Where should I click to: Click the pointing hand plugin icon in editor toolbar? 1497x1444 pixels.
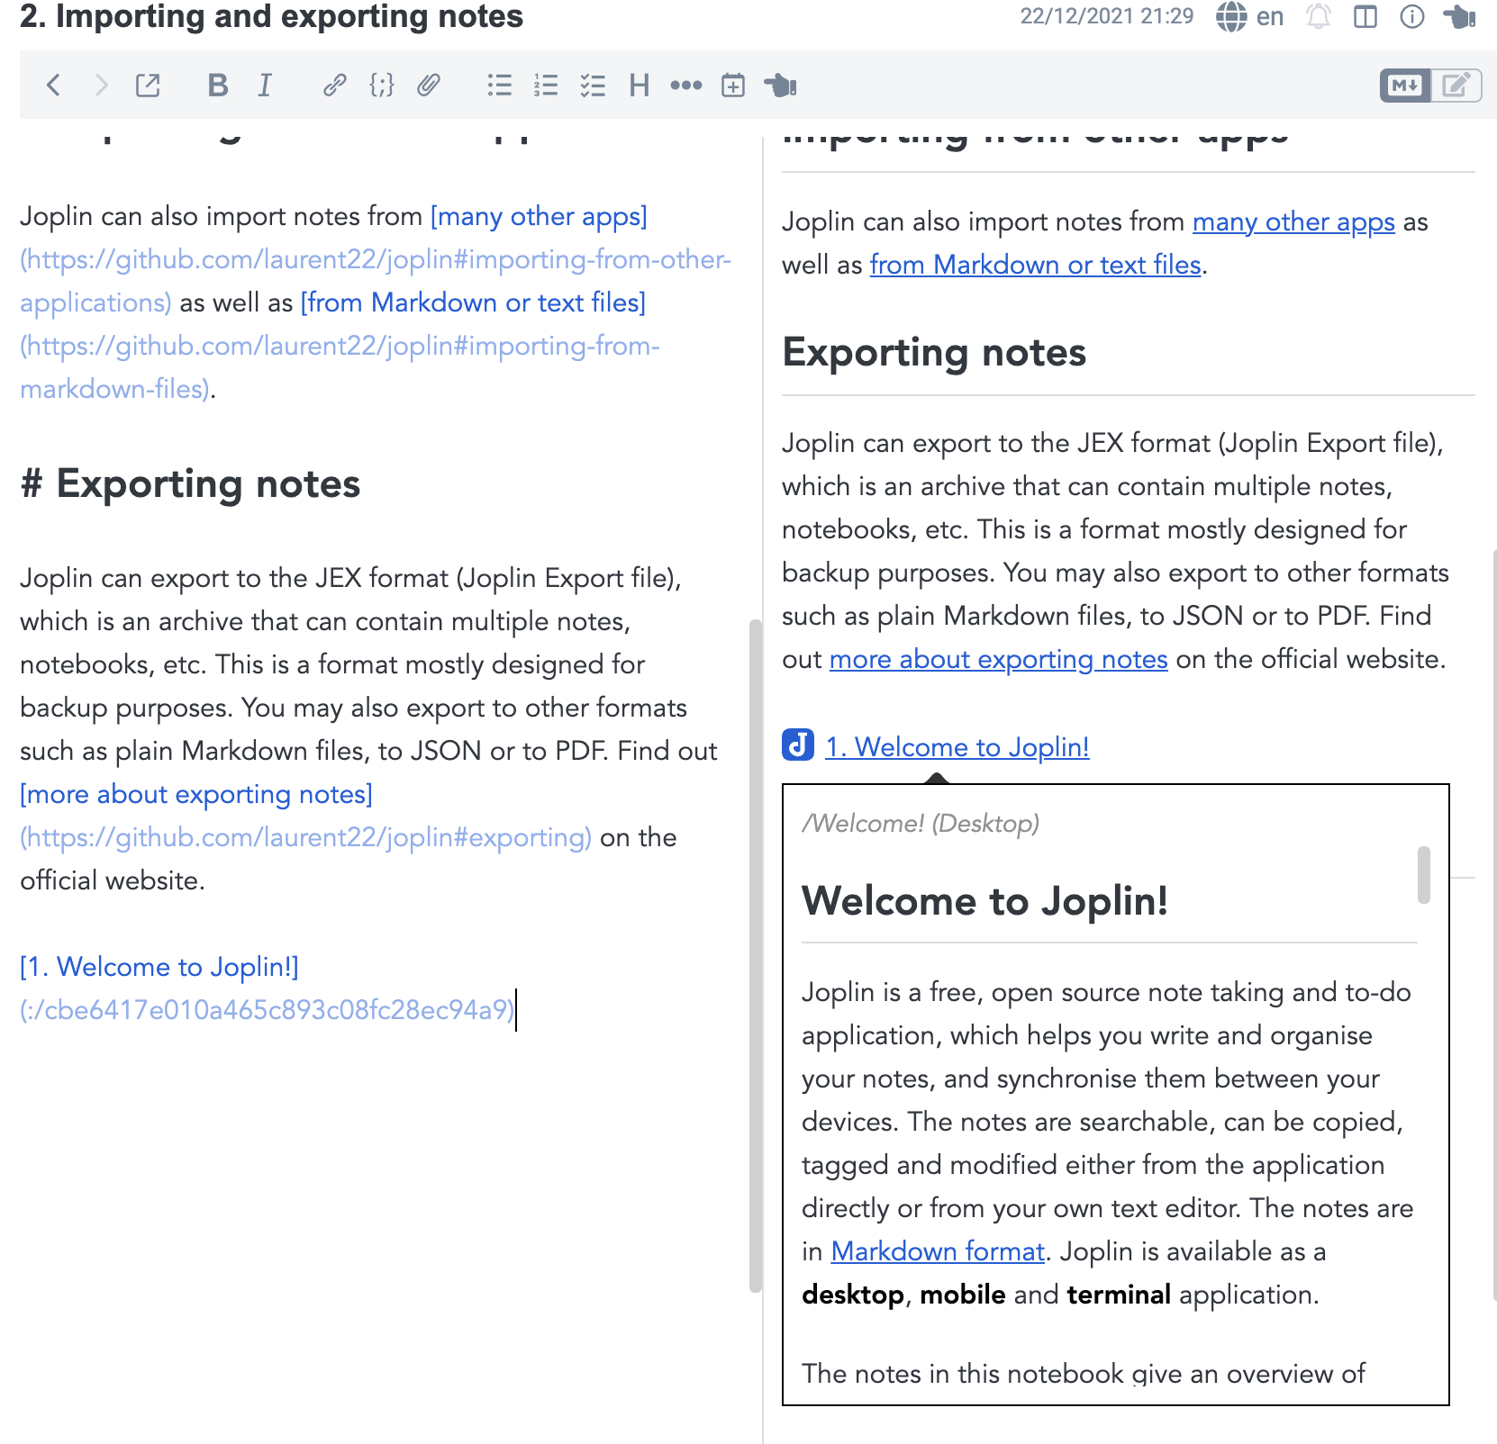(x=780, y=86)
